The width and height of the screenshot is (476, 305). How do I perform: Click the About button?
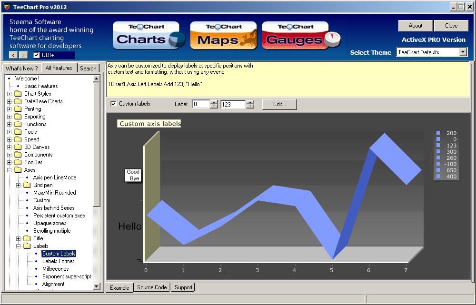pyautogui.click(x=415, y=26)
